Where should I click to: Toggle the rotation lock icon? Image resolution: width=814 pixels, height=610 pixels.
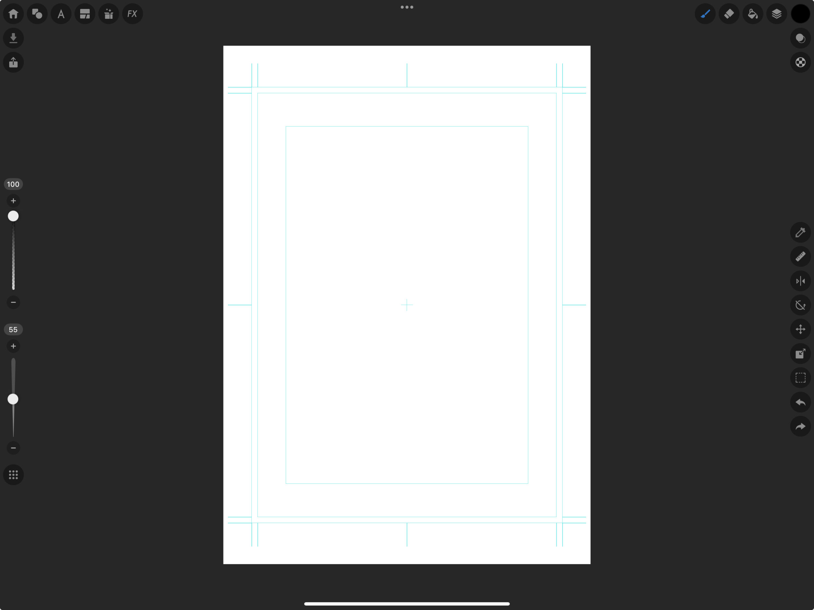point(800,305)
